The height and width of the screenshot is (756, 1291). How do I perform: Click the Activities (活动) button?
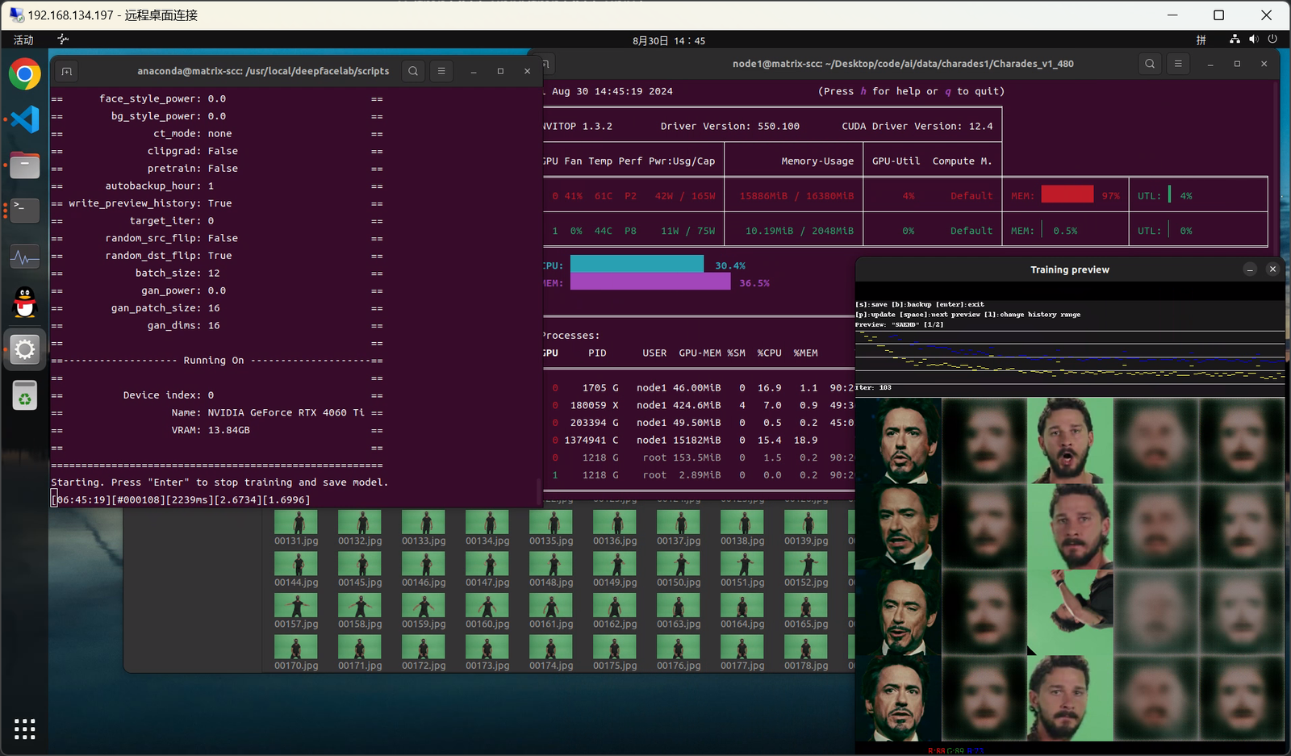[x=23, y=40]
